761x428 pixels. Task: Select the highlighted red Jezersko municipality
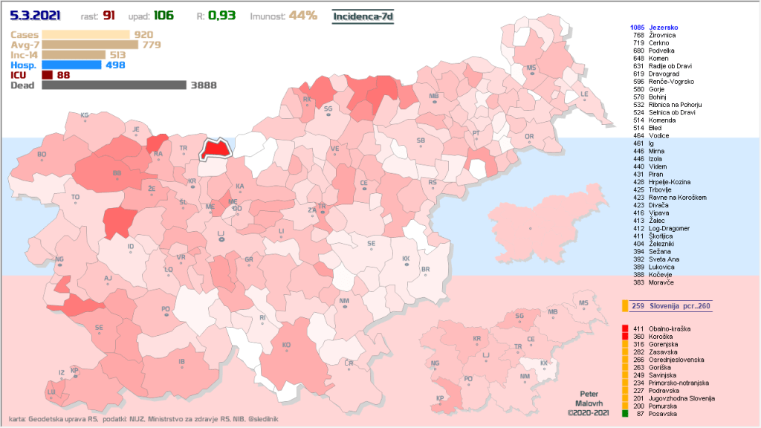pos(215,149)
